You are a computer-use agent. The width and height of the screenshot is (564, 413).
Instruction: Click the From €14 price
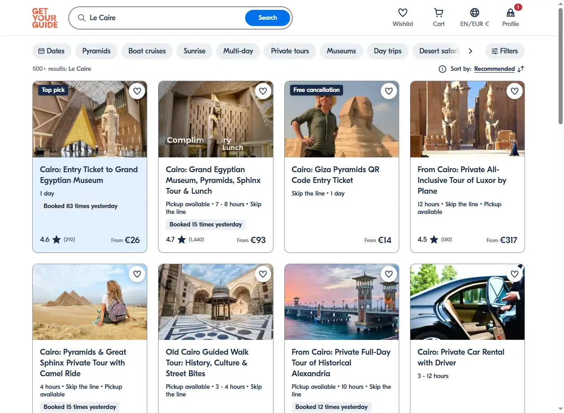(x=378, y=240)
